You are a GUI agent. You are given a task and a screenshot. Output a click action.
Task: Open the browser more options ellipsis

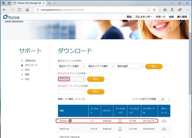(187, 10)
